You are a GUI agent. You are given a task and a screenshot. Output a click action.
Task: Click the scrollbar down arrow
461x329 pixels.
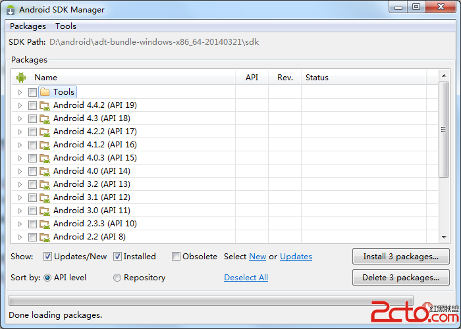[x=444, y=238]
